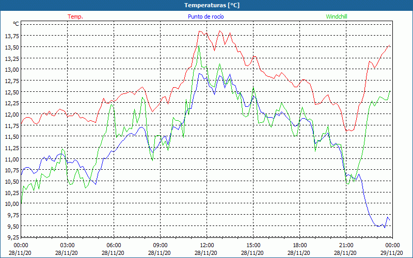Viewport: 413px width, 258px height.
Task: Click the 10,75 y-axis value
Action: coord(12,171)
